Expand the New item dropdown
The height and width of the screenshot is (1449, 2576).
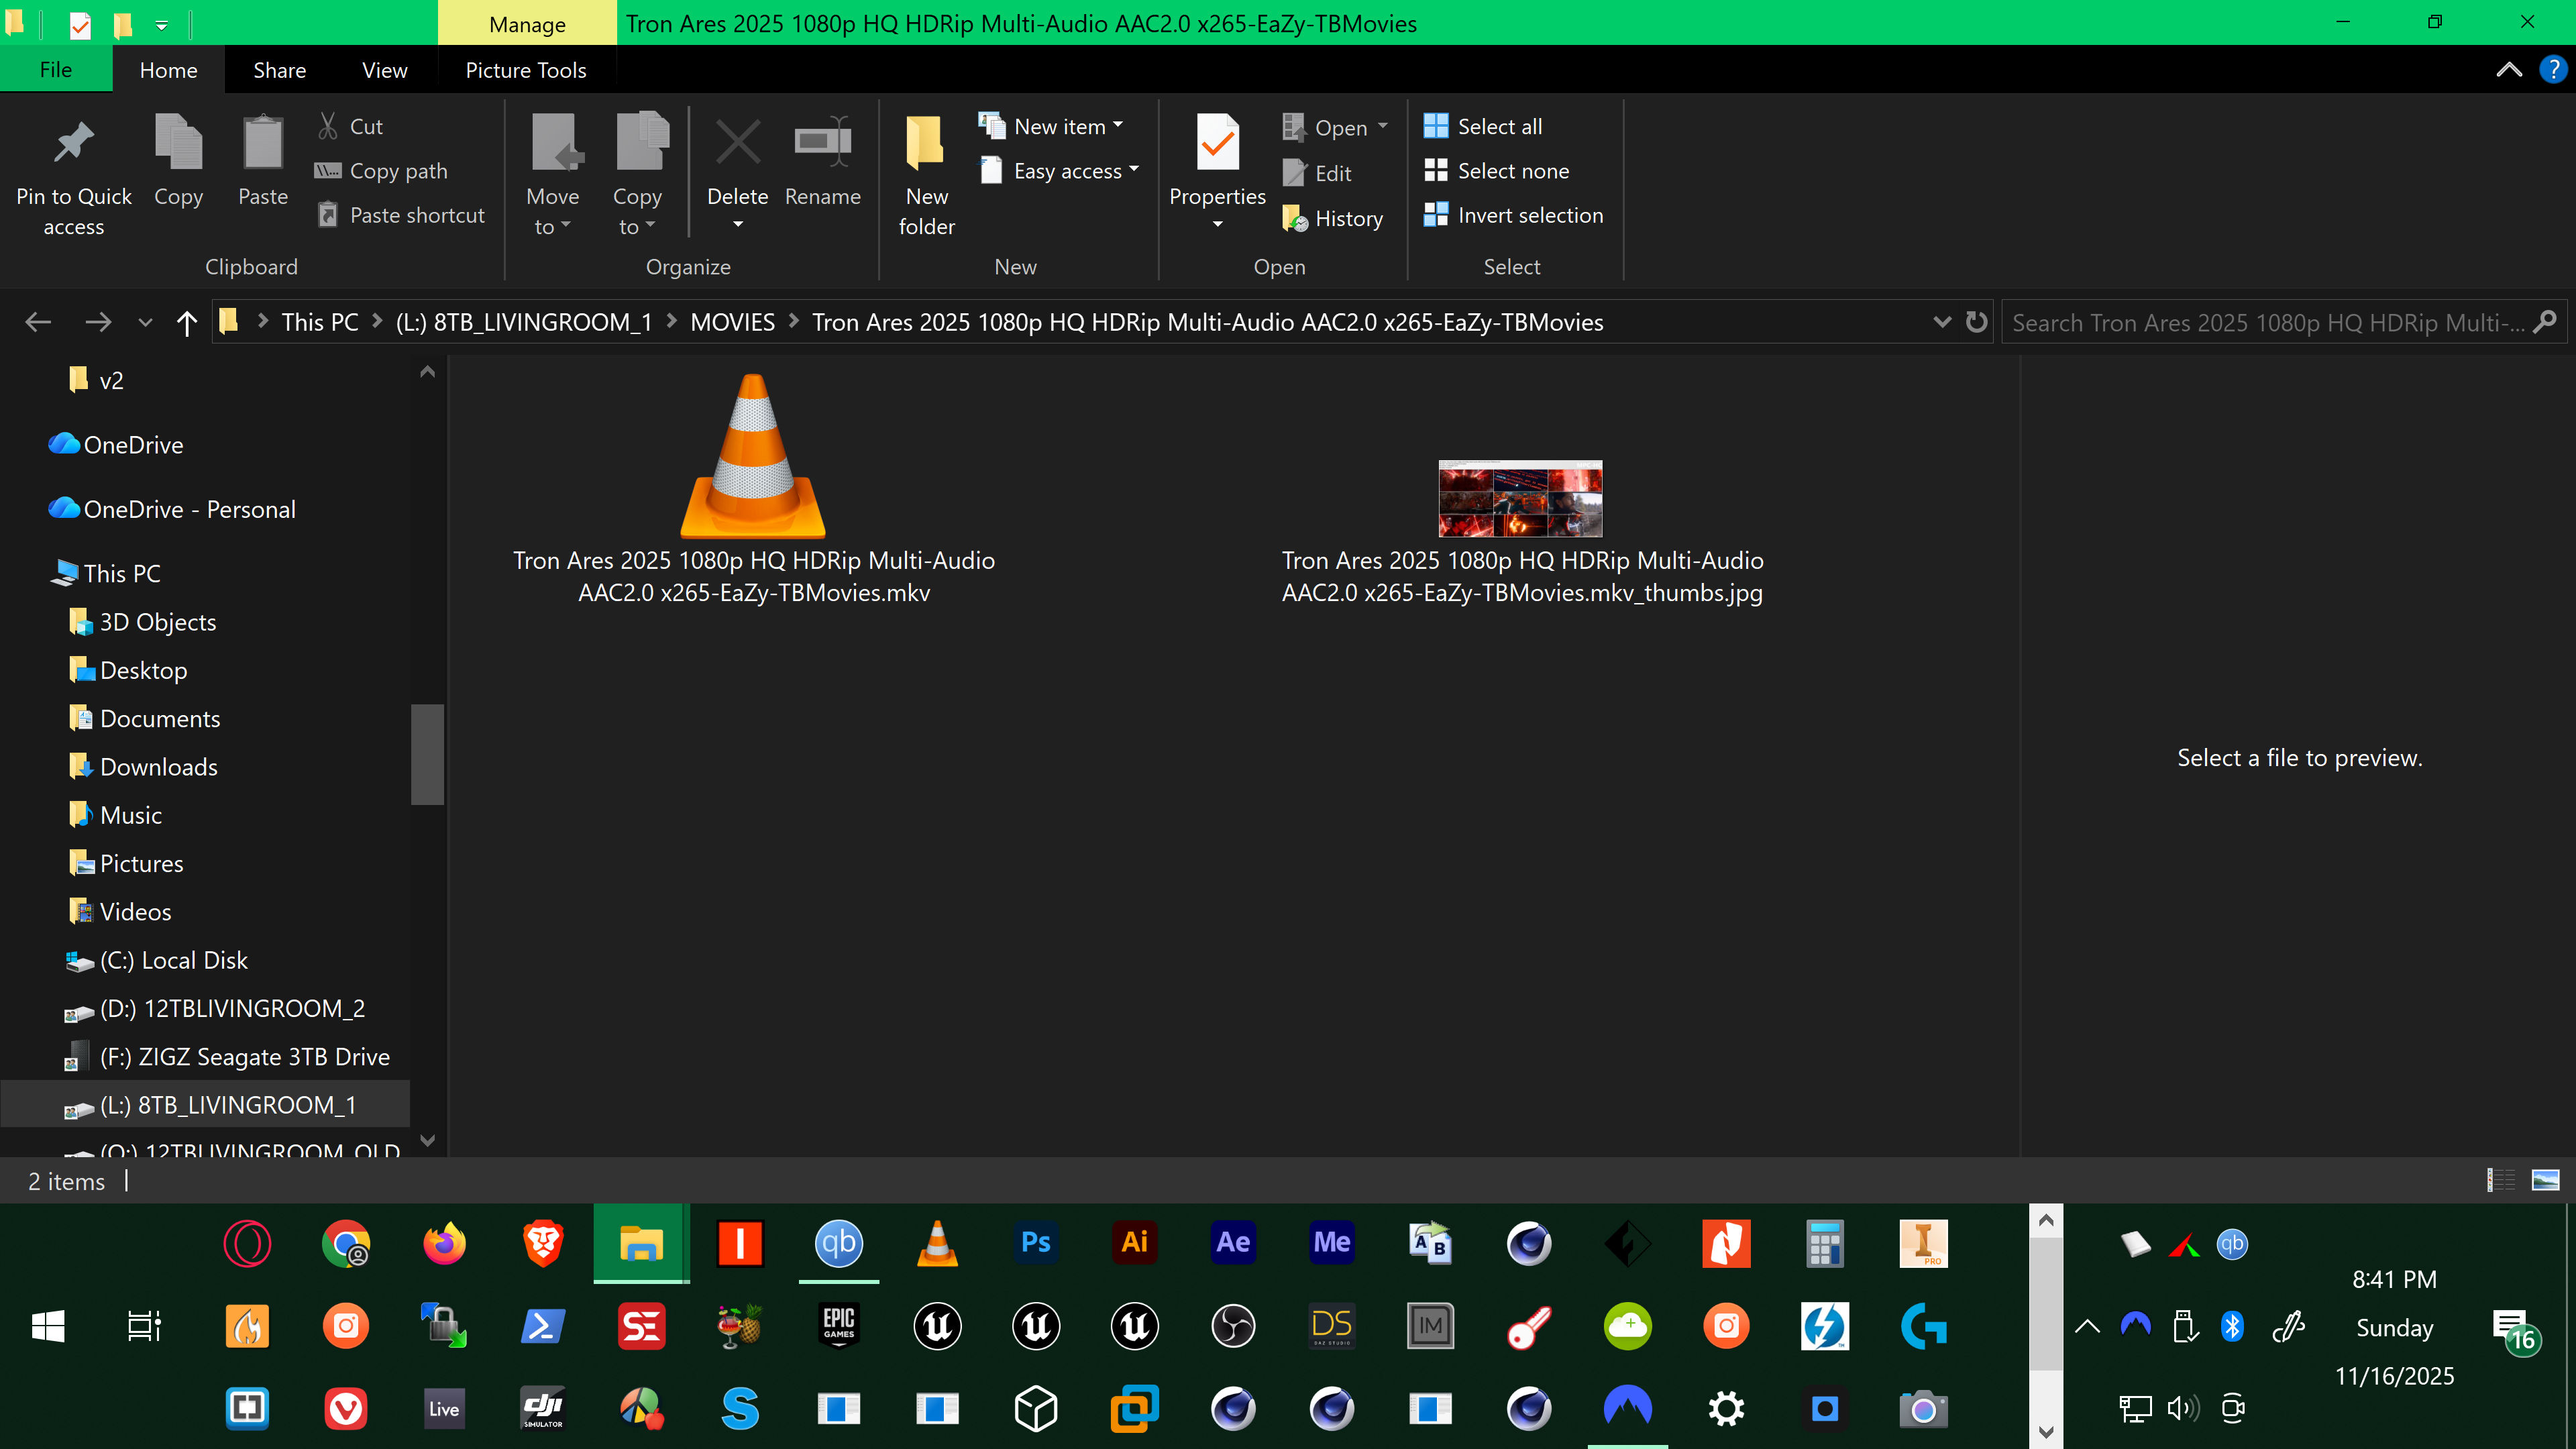(1117, 126)
